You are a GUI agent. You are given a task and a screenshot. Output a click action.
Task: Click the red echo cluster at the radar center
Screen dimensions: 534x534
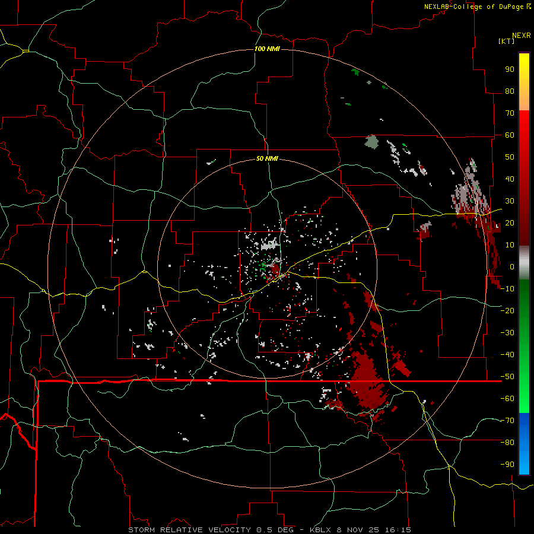275,269
